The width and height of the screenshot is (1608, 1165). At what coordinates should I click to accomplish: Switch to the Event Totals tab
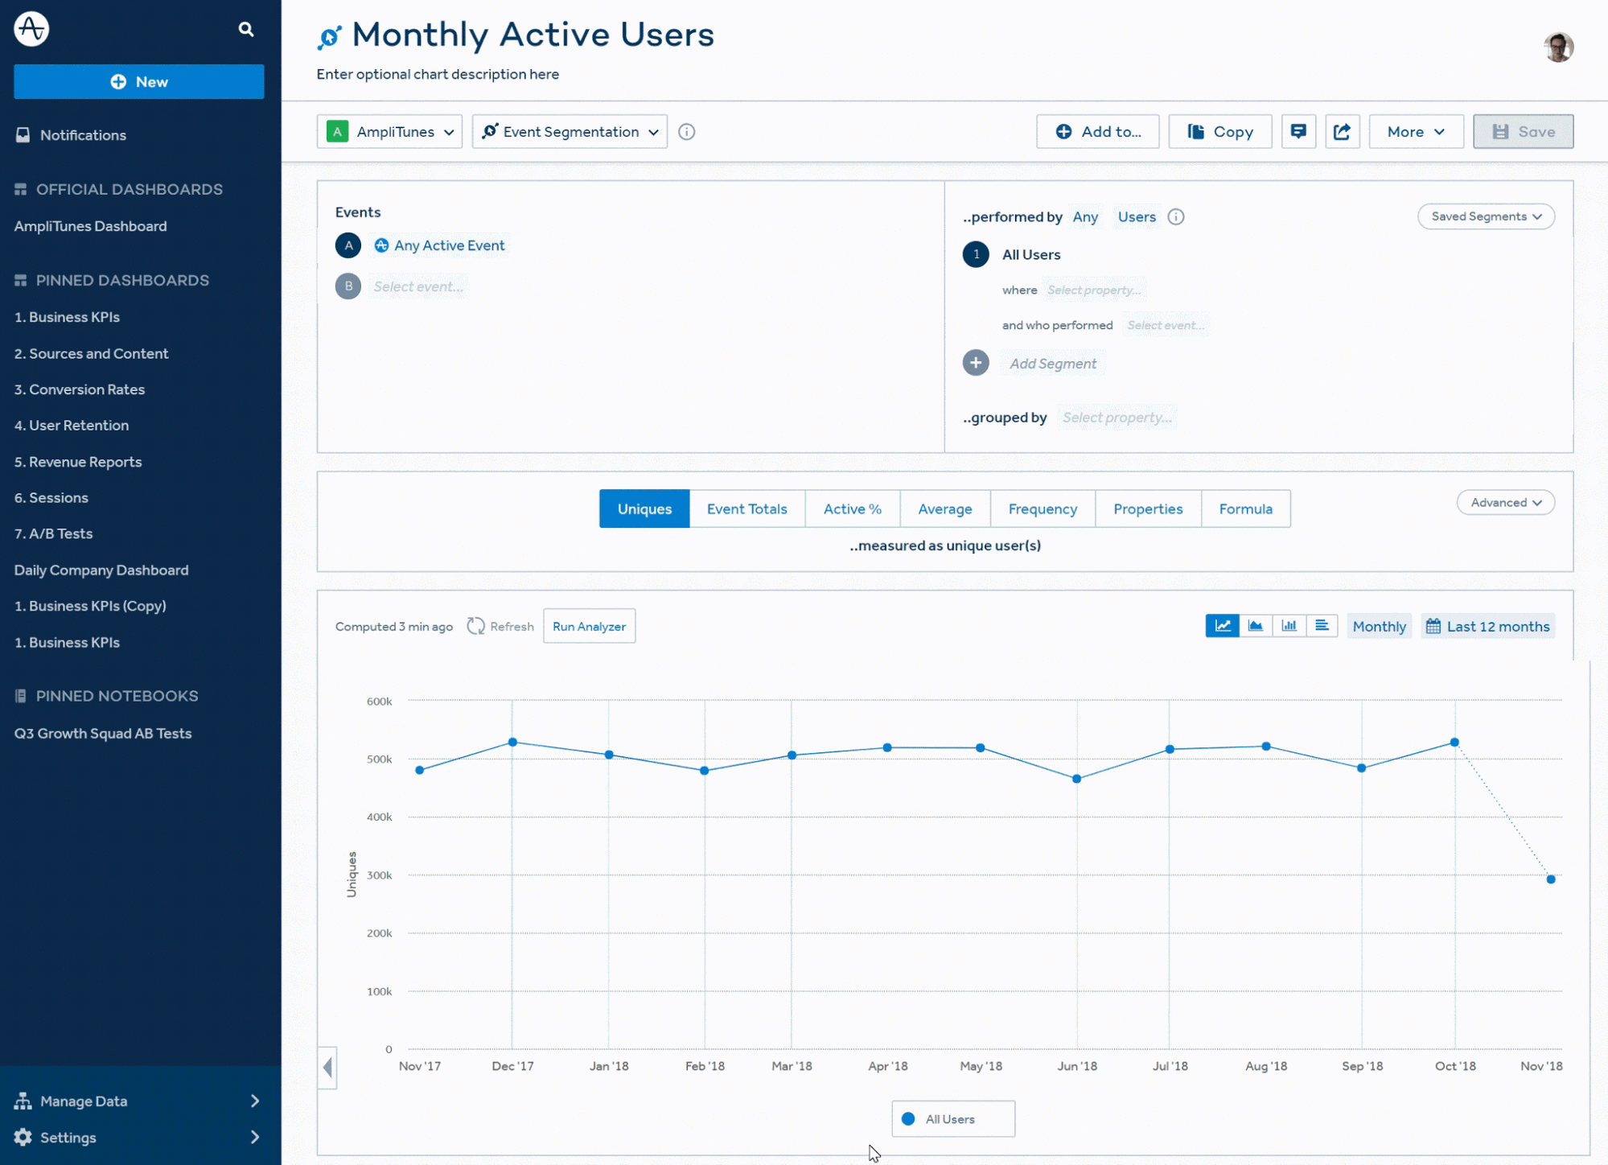coord(746,509)
